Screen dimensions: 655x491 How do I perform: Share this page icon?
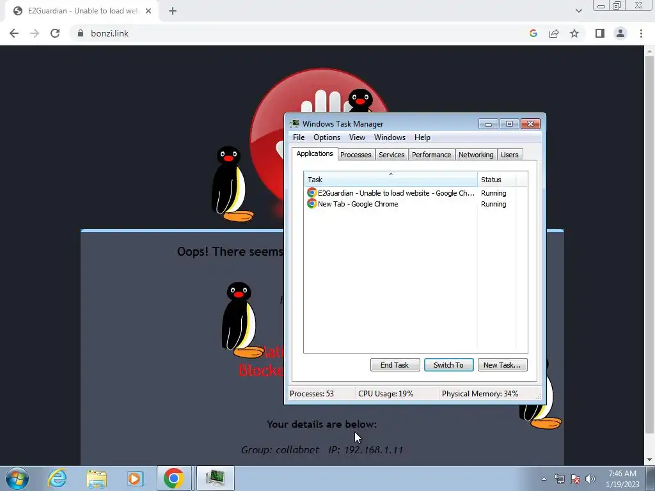coord(554,33)
